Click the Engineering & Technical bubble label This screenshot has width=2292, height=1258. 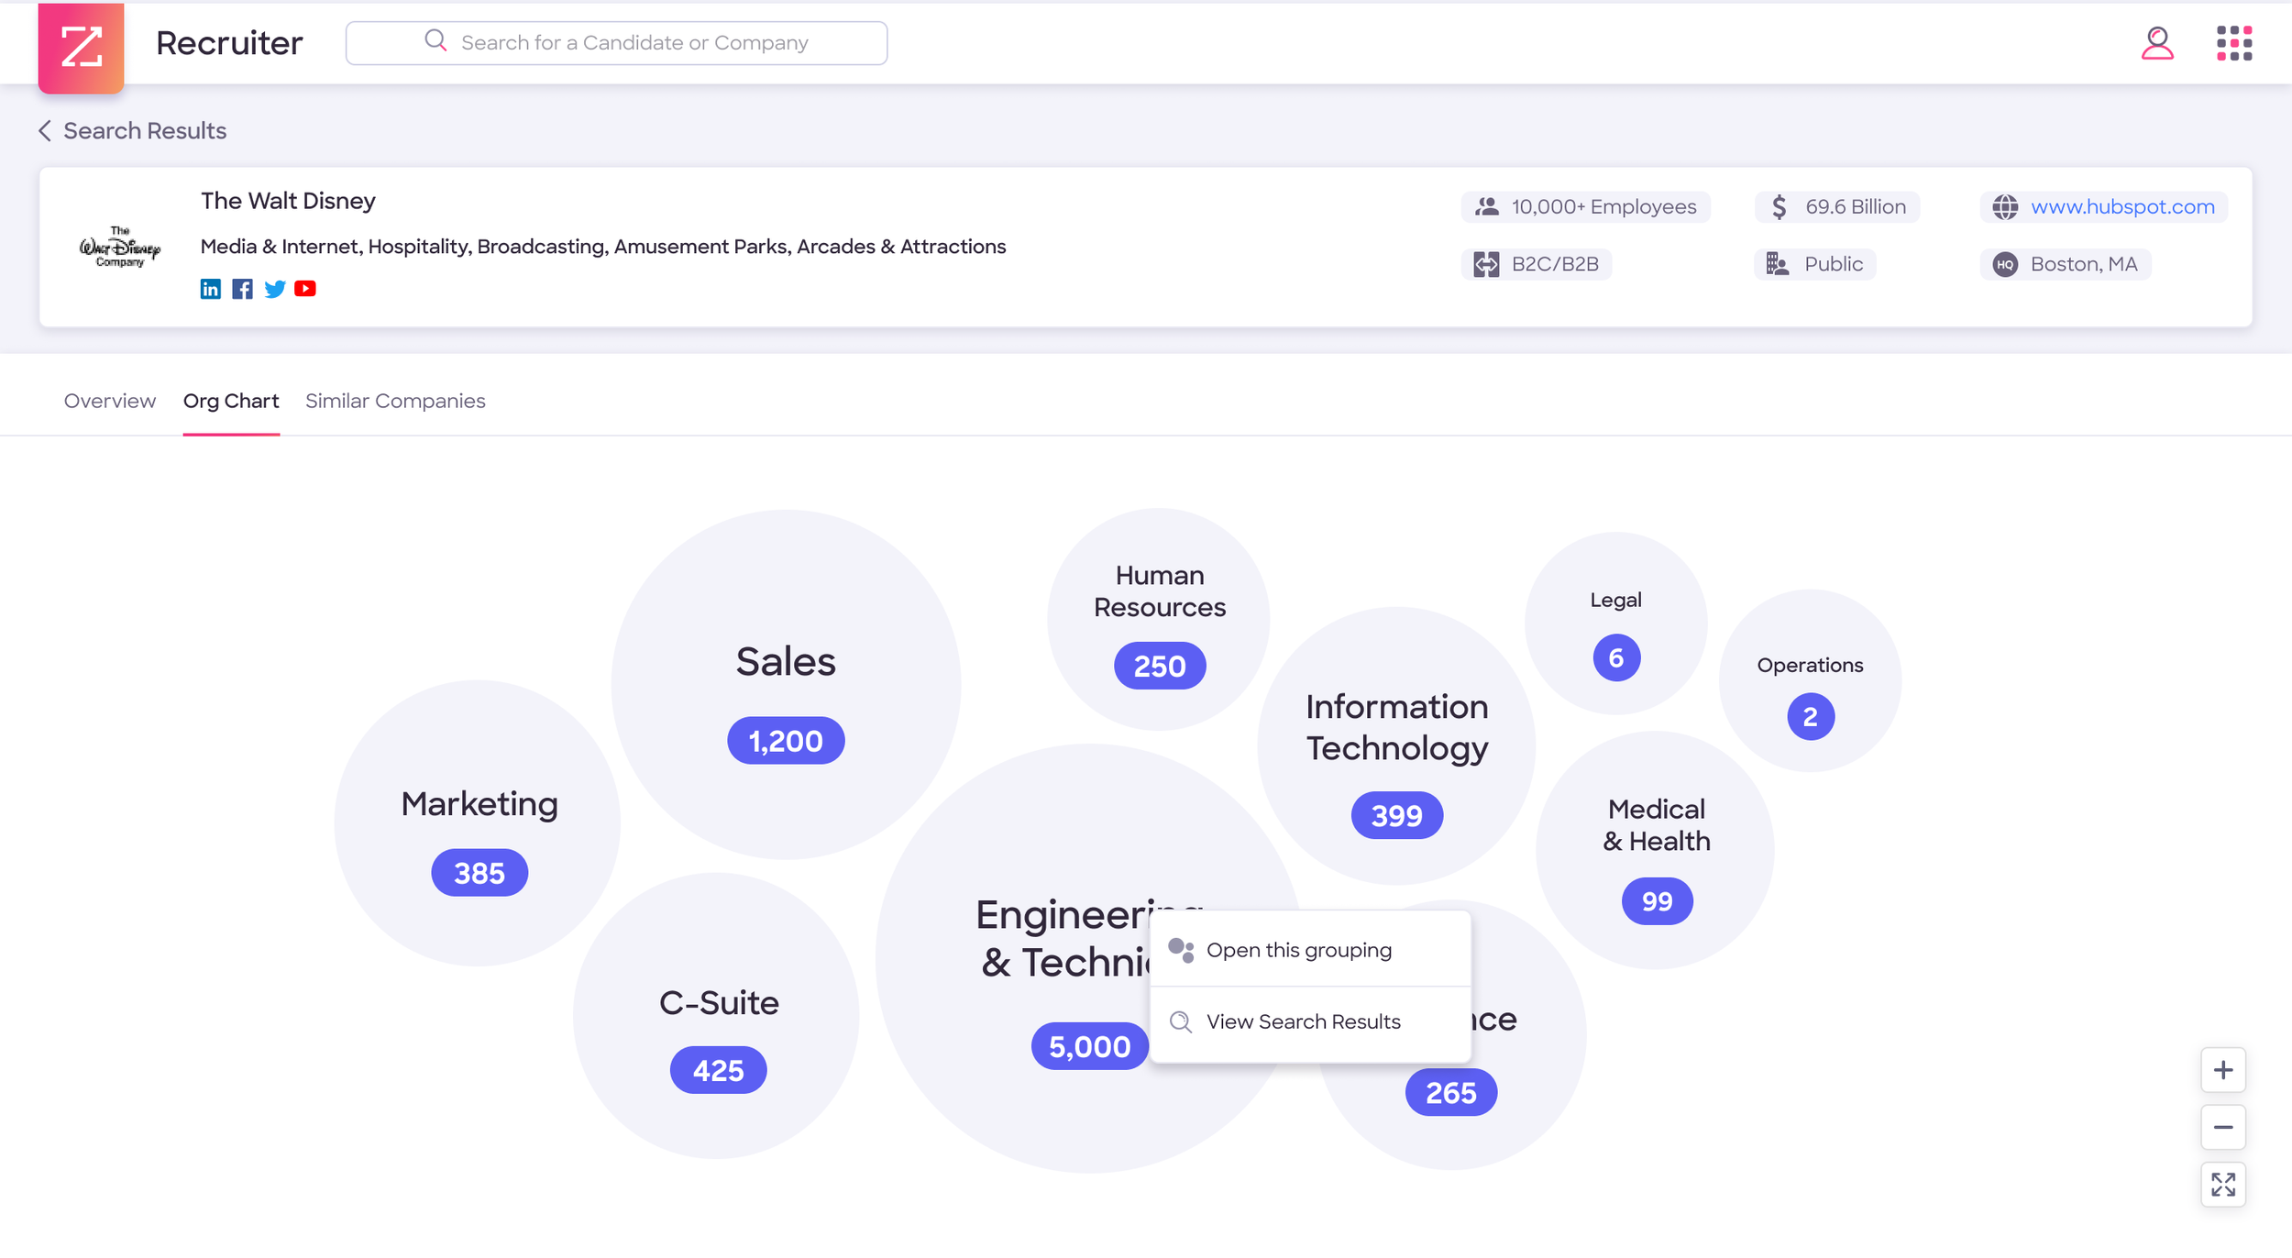coord(1063,938)
